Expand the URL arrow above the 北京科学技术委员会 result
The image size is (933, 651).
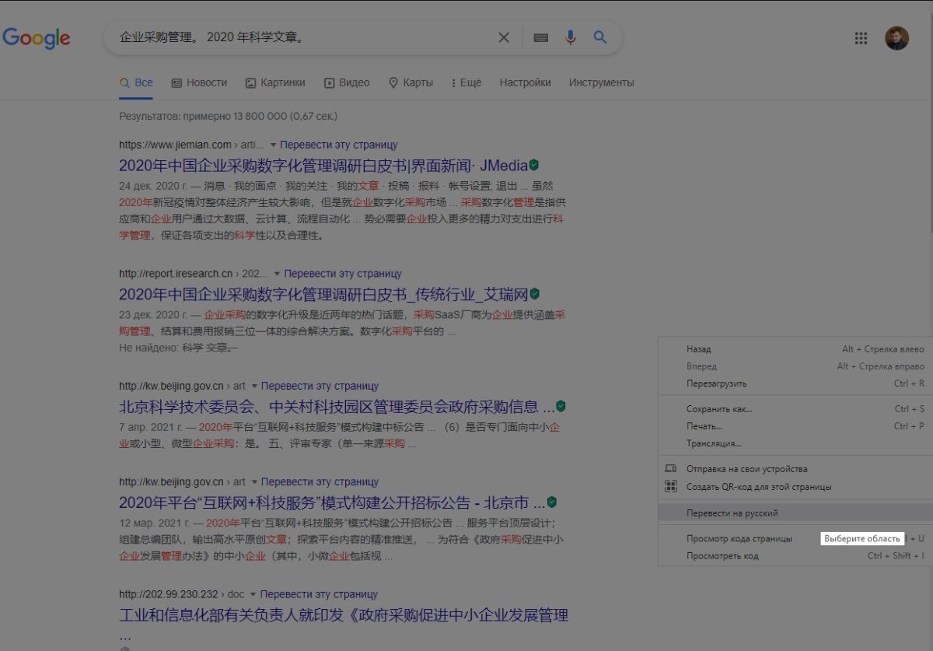(254, 386)
